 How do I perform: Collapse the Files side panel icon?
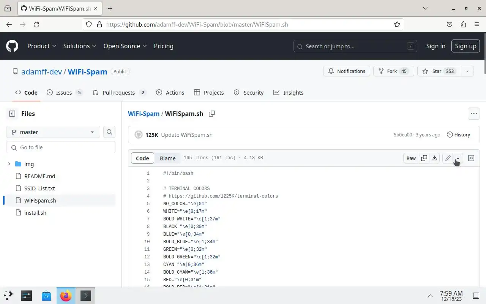pyautogui.click(x=12, y=114)
